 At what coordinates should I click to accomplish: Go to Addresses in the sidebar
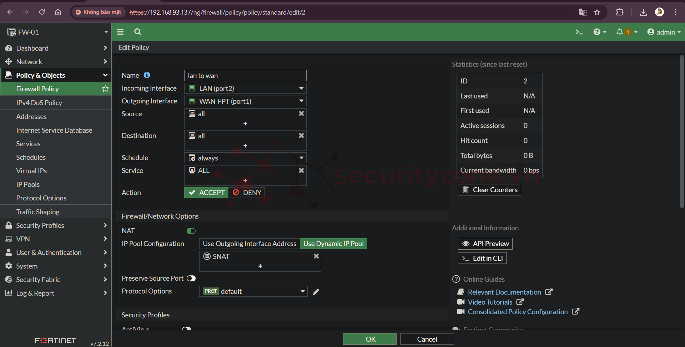tap(31, 117)
